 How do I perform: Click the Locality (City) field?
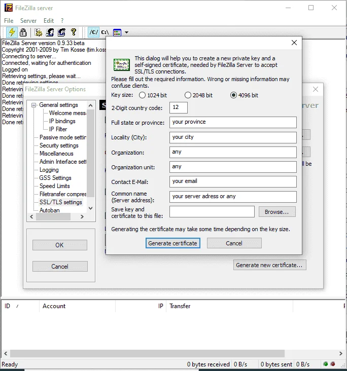click(x=233, y=137)
